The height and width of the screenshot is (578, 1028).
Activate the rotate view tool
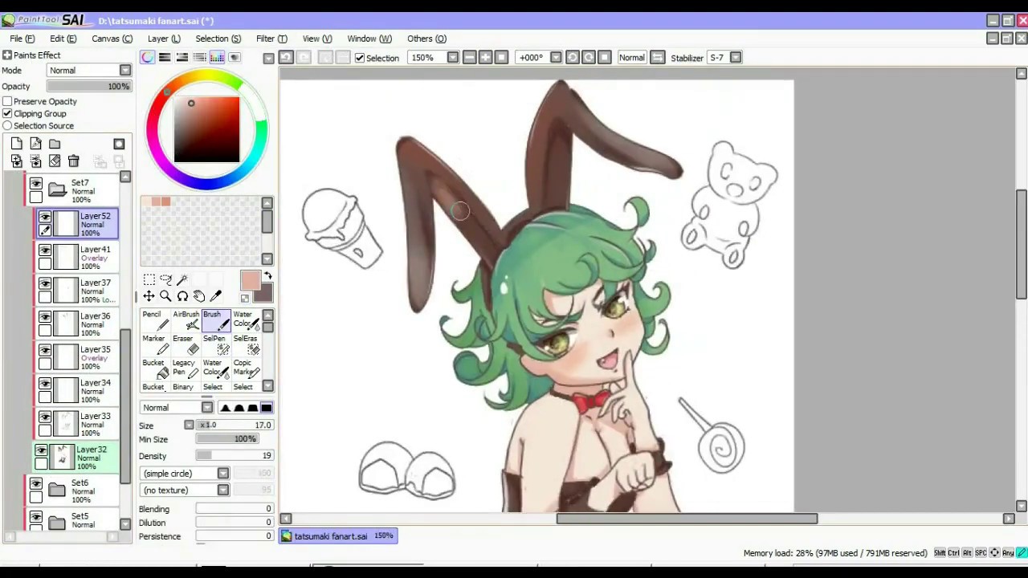click(x=182, y=296)
